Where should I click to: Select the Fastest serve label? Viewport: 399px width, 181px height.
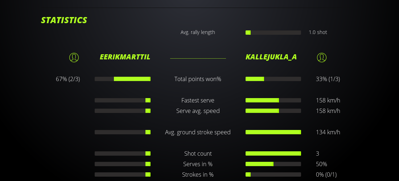[x=198, y=100]
